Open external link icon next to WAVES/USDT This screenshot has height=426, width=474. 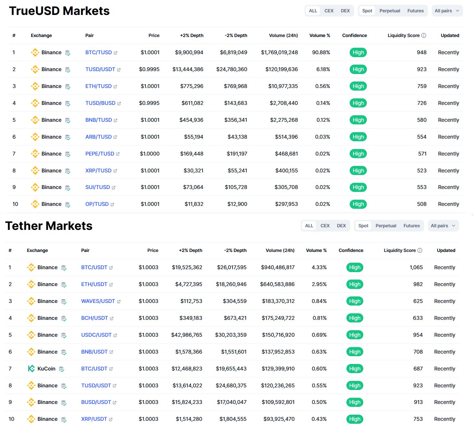(119, 302)
